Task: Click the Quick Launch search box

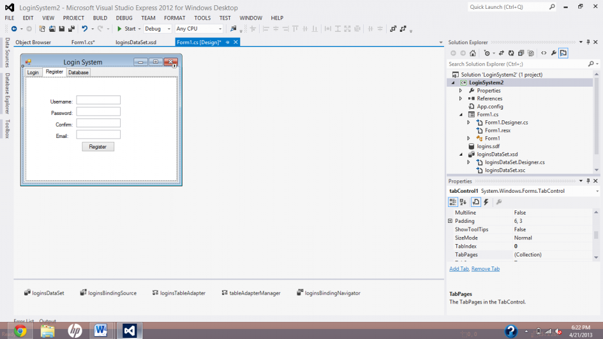Action: tap(512, 7)
